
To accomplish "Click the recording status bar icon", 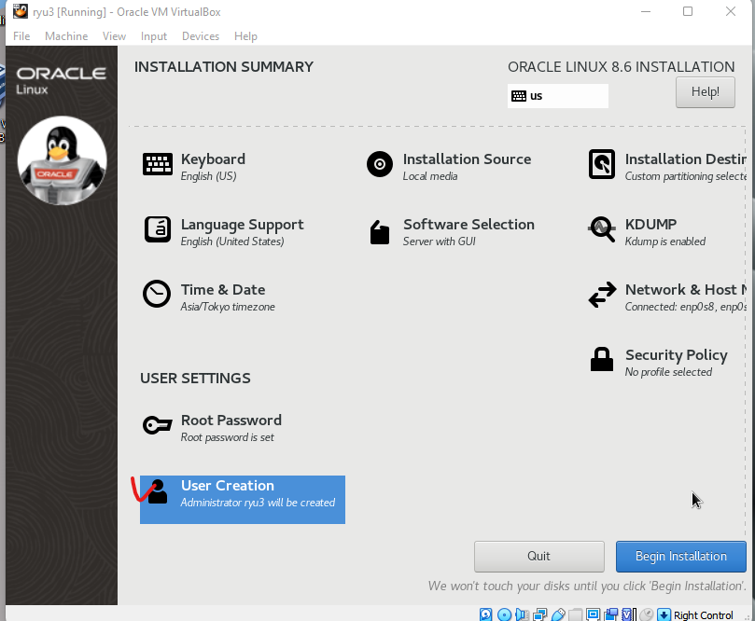I will pos(611,614).
